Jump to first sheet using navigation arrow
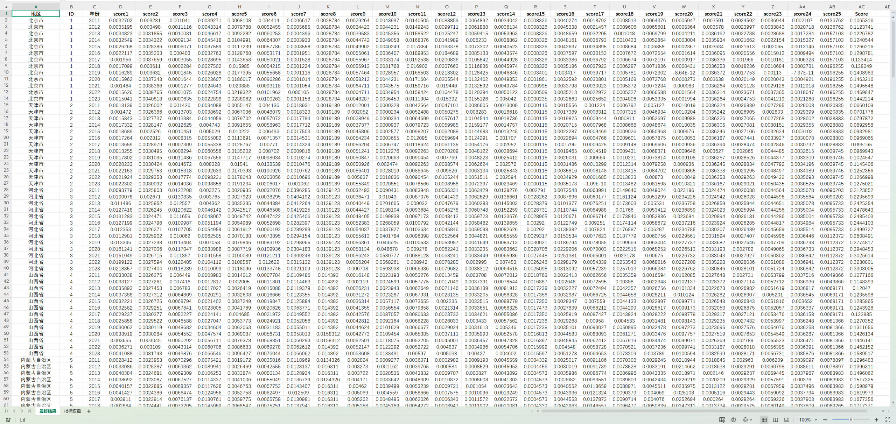Image resolution: width=896 pixels, height=424 pixels. click(7, 411)
